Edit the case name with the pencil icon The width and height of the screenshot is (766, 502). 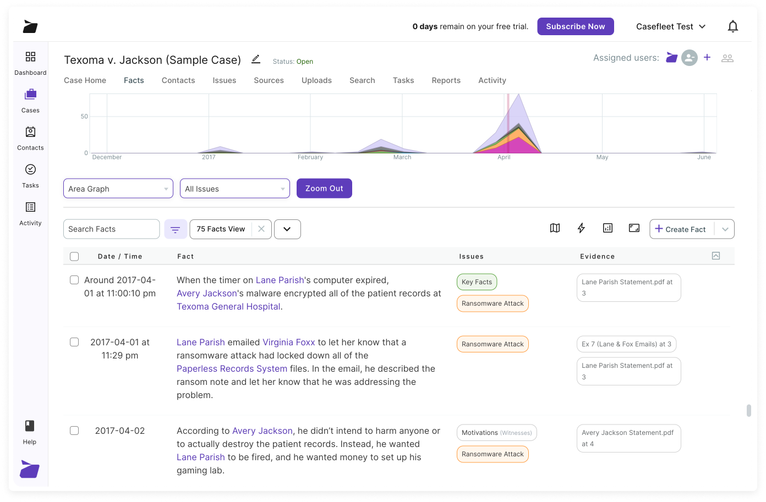(x=255, y=60)
